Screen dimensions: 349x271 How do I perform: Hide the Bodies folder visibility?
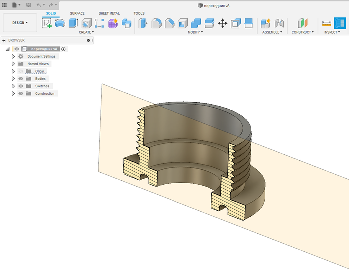coord(21,79)
